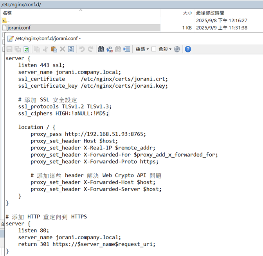Image resolution: width=263 pixels, height=256 pixels.
Task: Open editor preferences gear icon
Action: pos(177,49)
